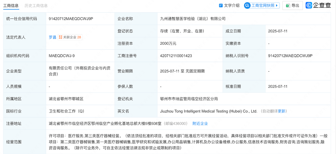Click the 统一社会信用代码 label
The width and height of the screenshot is (336, 154).
(x=22, y=19)
